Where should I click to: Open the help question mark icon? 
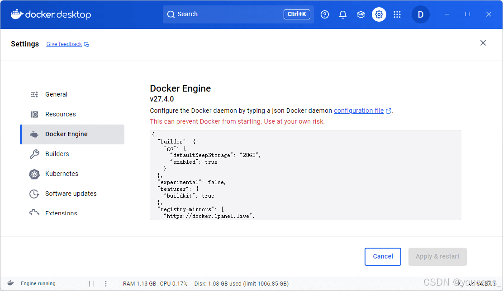325,14
